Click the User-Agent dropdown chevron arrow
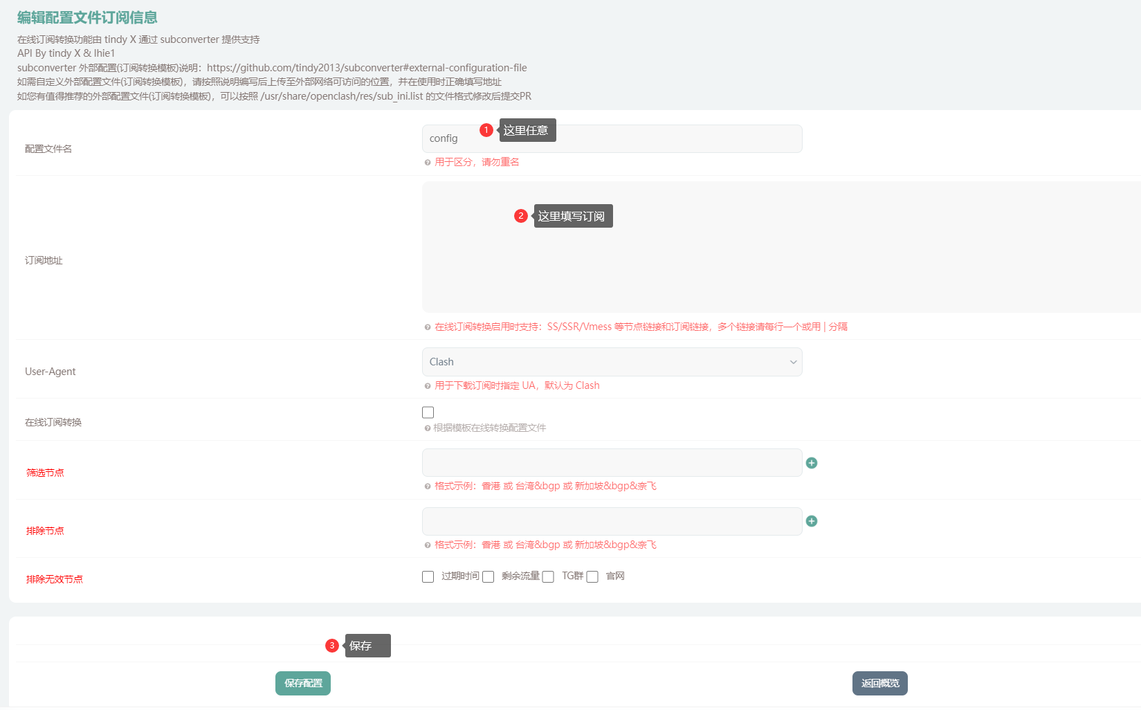This screenshot has width=1141, height=710. (793, 362)
